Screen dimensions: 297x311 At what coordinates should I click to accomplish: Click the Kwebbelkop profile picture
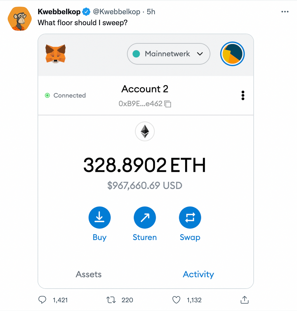[x=19, y=19]
